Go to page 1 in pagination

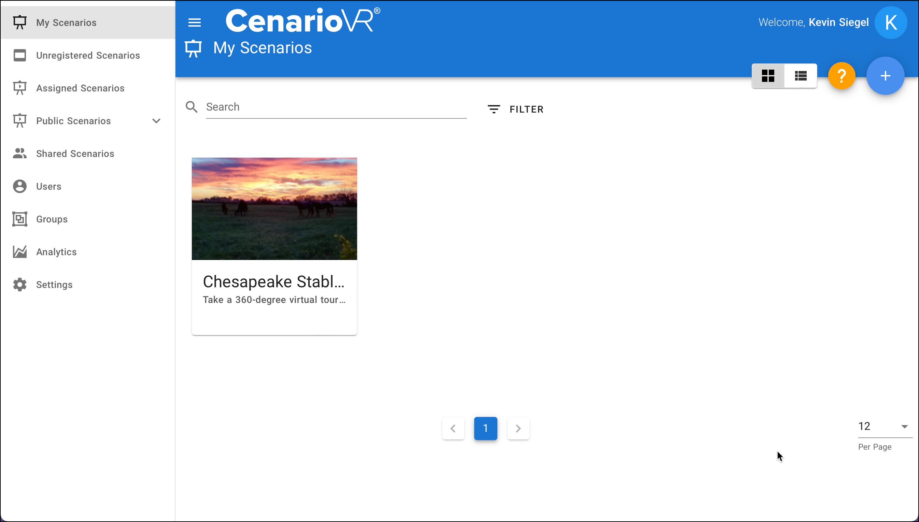tap(485, 429)
